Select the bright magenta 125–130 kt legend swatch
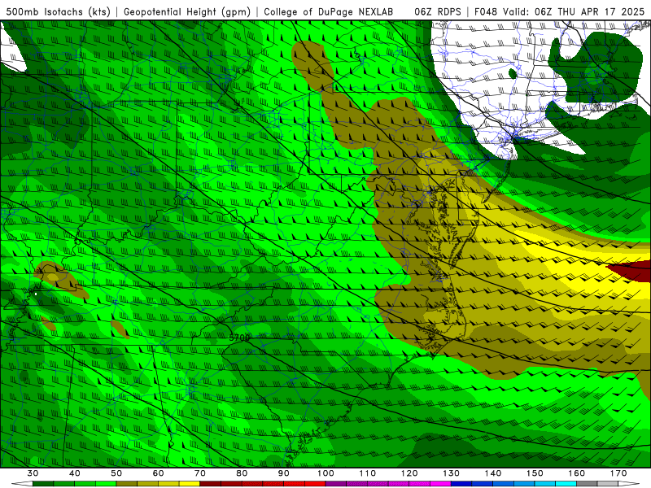 click(440, 484)
